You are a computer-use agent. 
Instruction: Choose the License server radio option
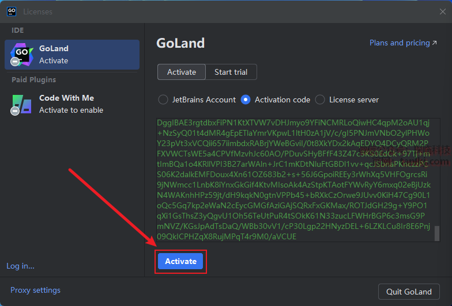tap(320, 100)
